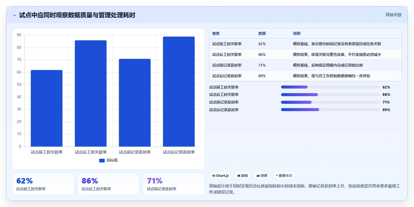The image size is (414, 207).
Task: Click description starting 模拟基线，反映规定周期内
Action: (328, 65)
